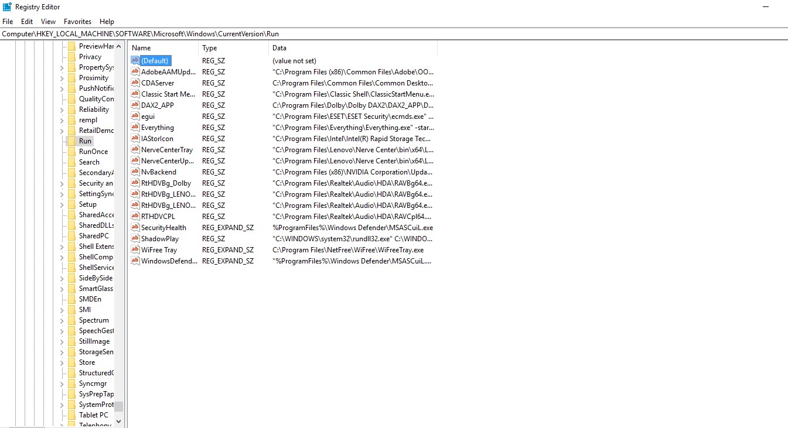Click the string icon beside the (Default) value
788x428 pixels.
pos(135,60)
